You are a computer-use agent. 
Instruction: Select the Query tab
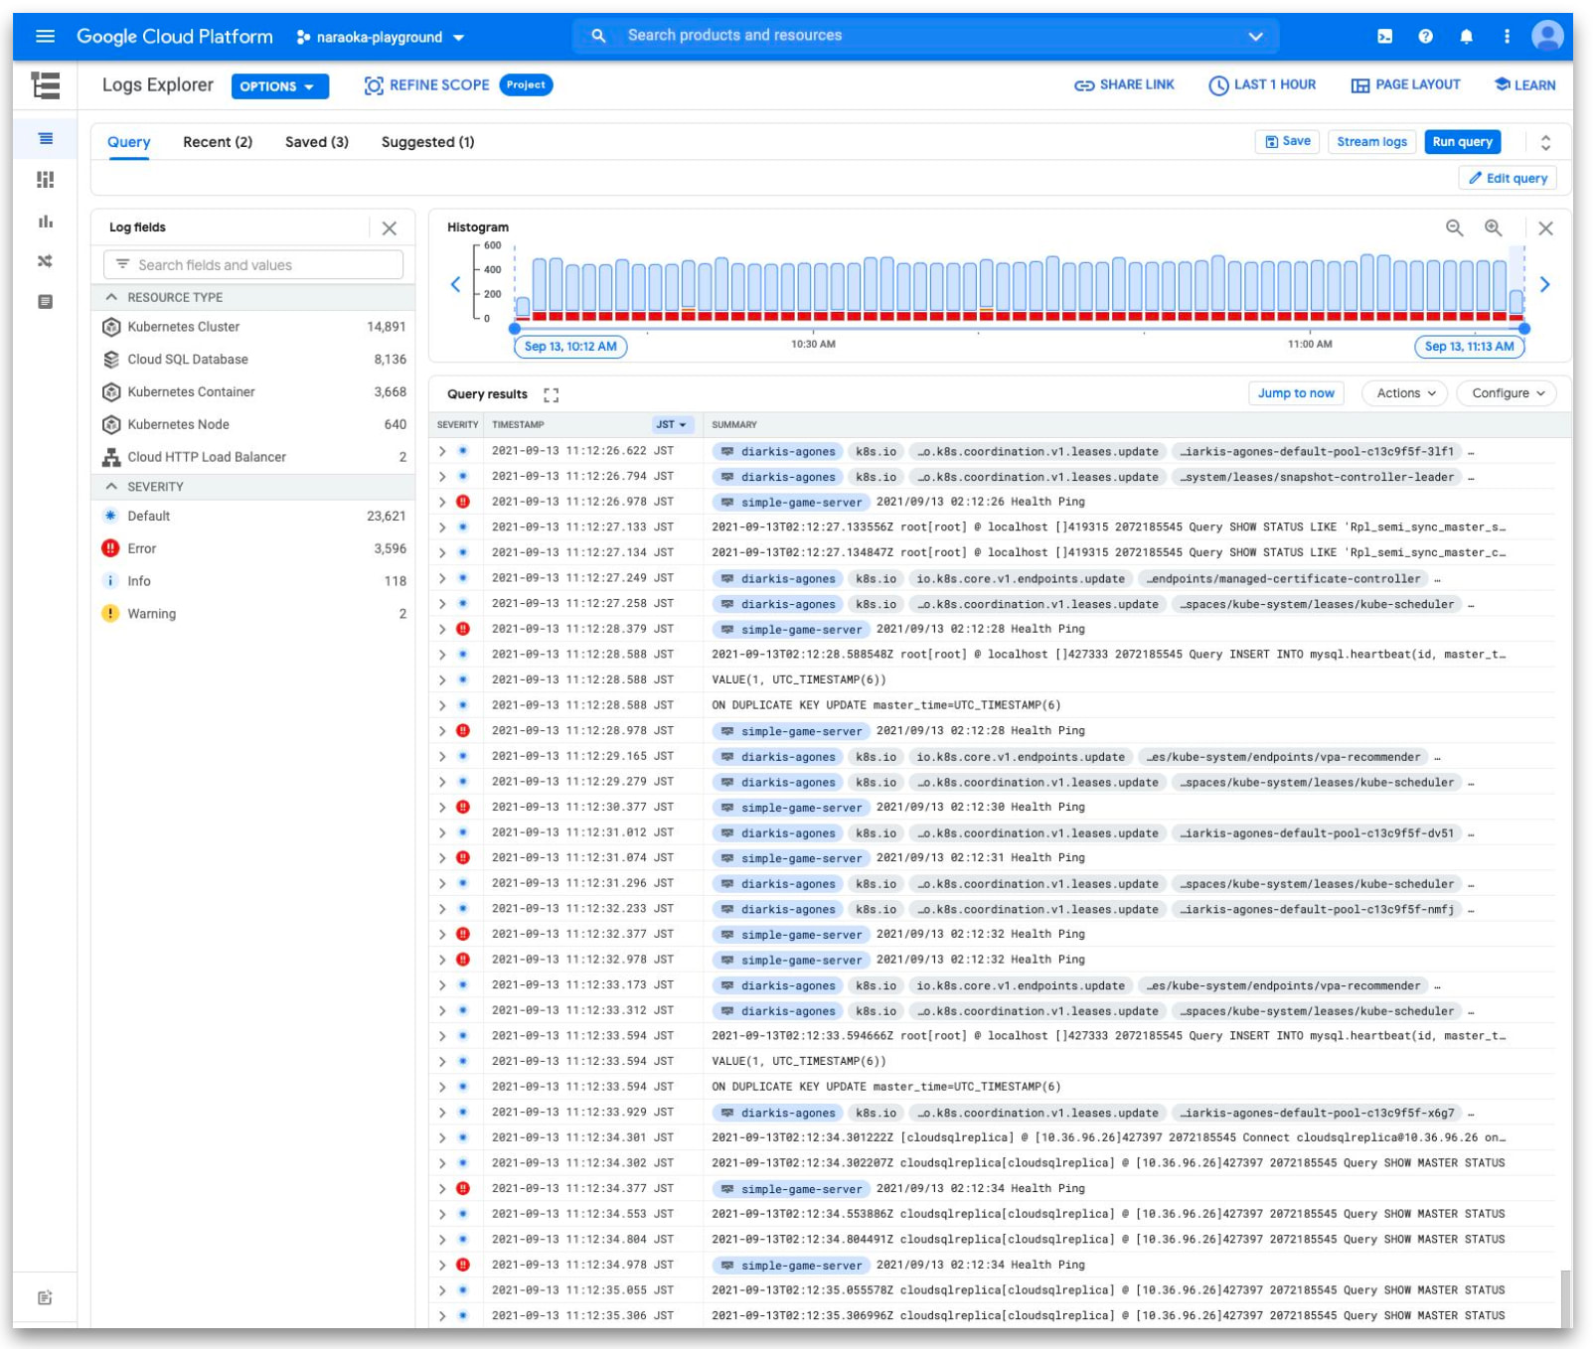[129, 142]
